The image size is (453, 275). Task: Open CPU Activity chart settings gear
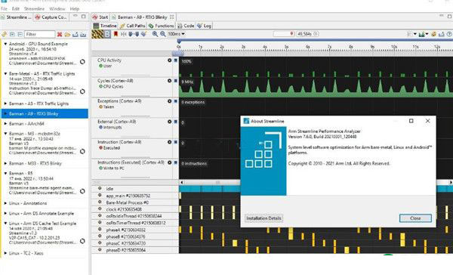(170, 60)
